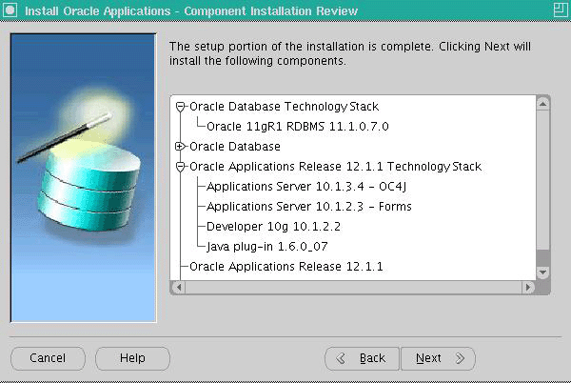
Task: Collapse the Oracle Database Technology Stack node
Action: coord(180,107)
